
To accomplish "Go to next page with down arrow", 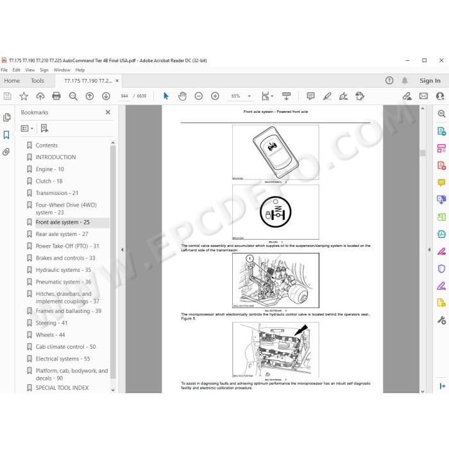I will tap(106, 96).
